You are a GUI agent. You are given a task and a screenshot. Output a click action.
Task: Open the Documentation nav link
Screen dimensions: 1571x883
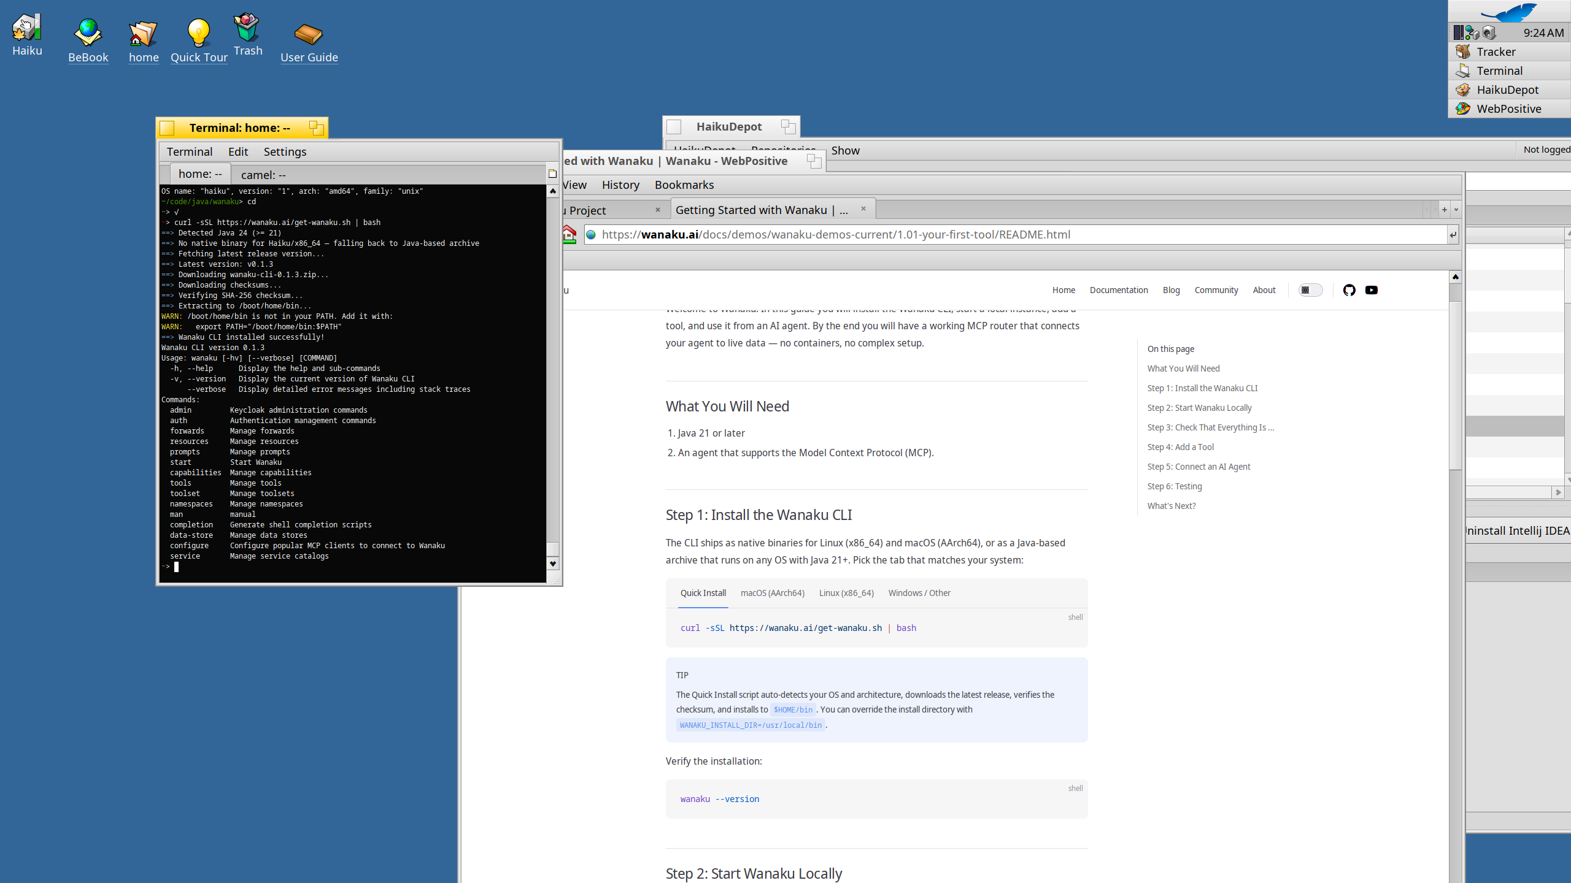click(1119, 290)
